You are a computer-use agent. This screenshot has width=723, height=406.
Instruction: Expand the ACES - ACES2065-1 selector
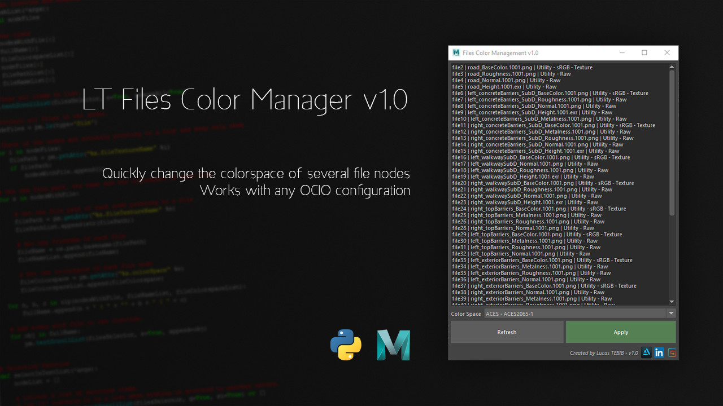tap(576, 314)
